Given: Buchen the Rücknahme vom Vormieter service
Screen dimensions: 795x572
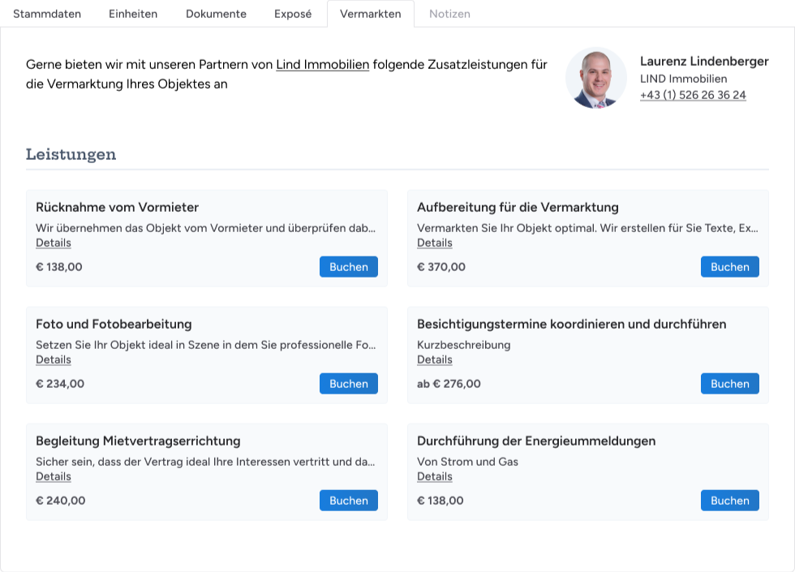Looking at the screenshot, I should click(348, 266).
